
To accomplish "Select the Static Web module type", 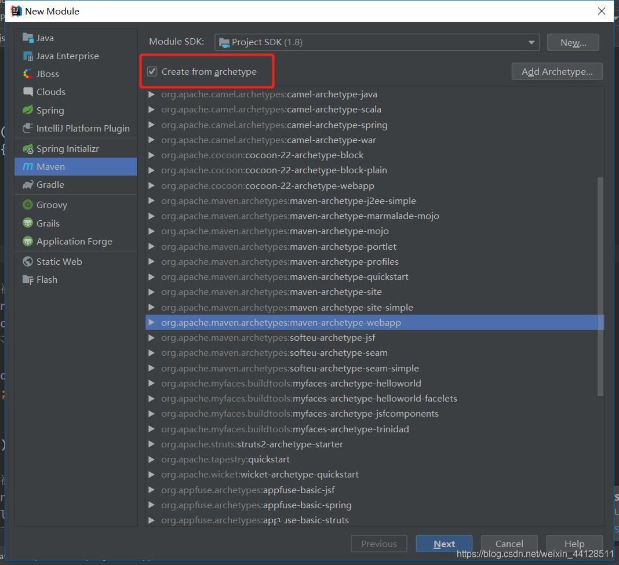I will (x=76, y=261).
